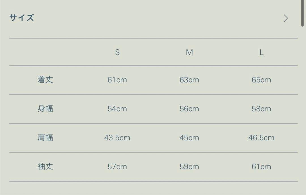This screenshot has width=306, height=195.
Task: Click the 65cm length value for L
Action: click(261, 80)
